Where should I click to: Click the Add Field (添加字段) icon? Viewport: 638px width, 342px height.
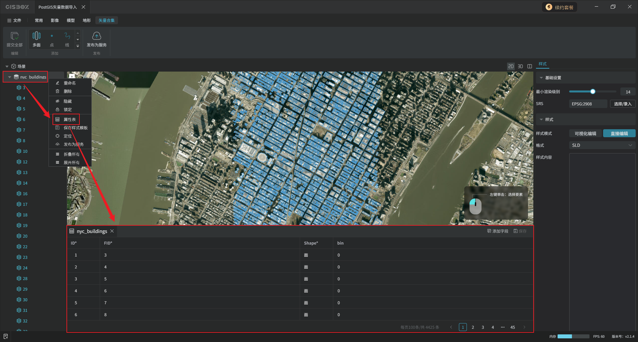[x=489, y=231]
